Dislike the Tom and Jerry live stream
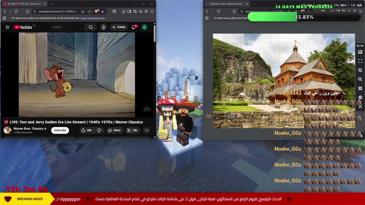 coord(99,130)
